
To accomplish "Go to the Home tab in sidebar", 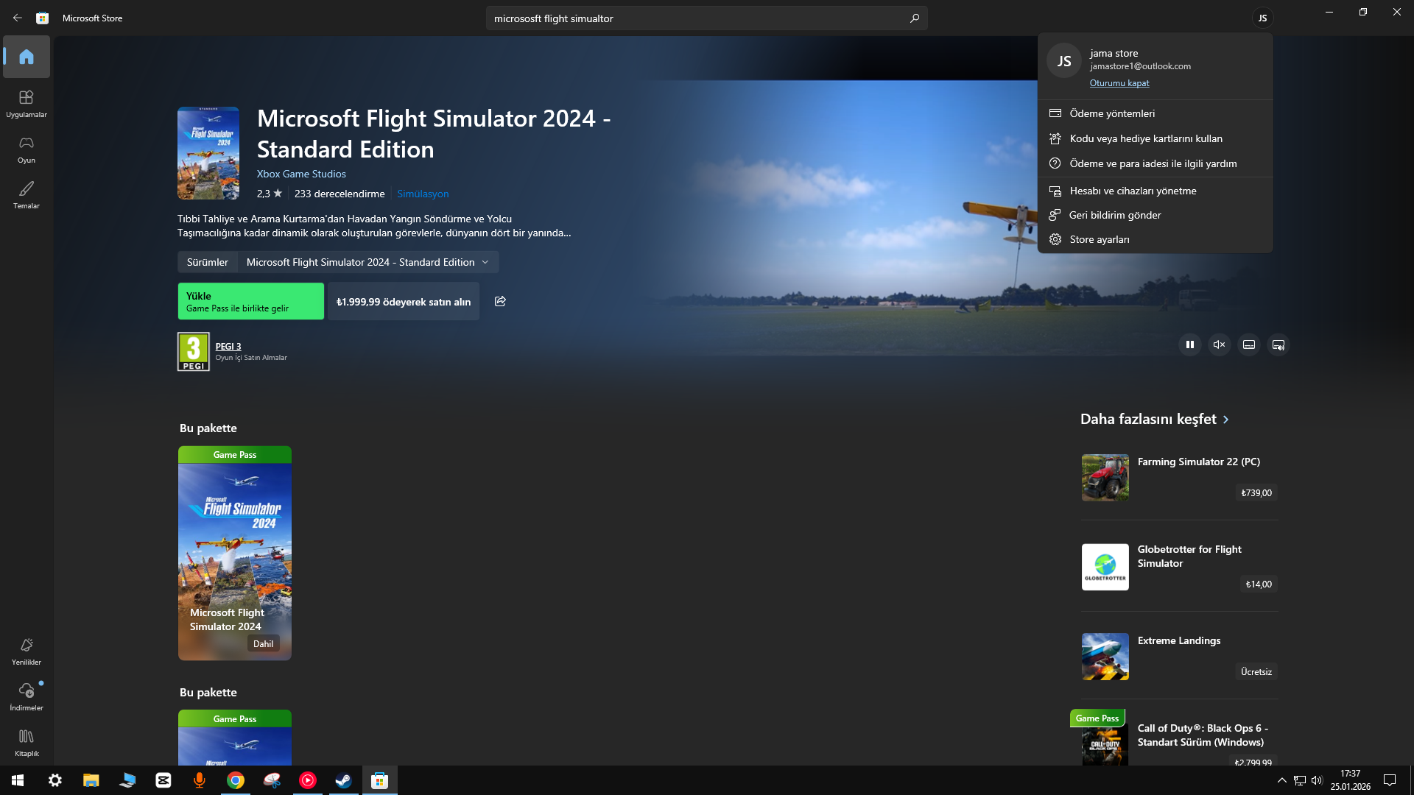I will coord(27,57).
